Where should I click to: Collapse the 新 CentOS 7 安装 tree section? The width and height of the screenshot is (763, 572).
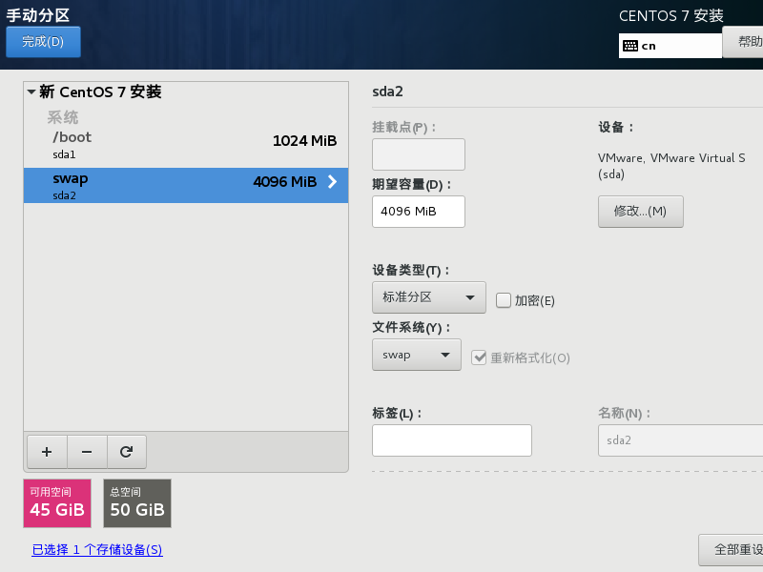[31, 92]
